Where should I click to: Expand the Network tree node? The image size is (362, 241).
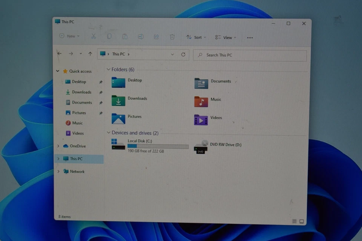point(58,171)
